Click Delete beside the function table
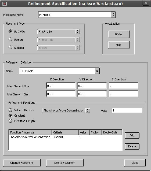Screen dimensions: 151x171 point(132,146)
